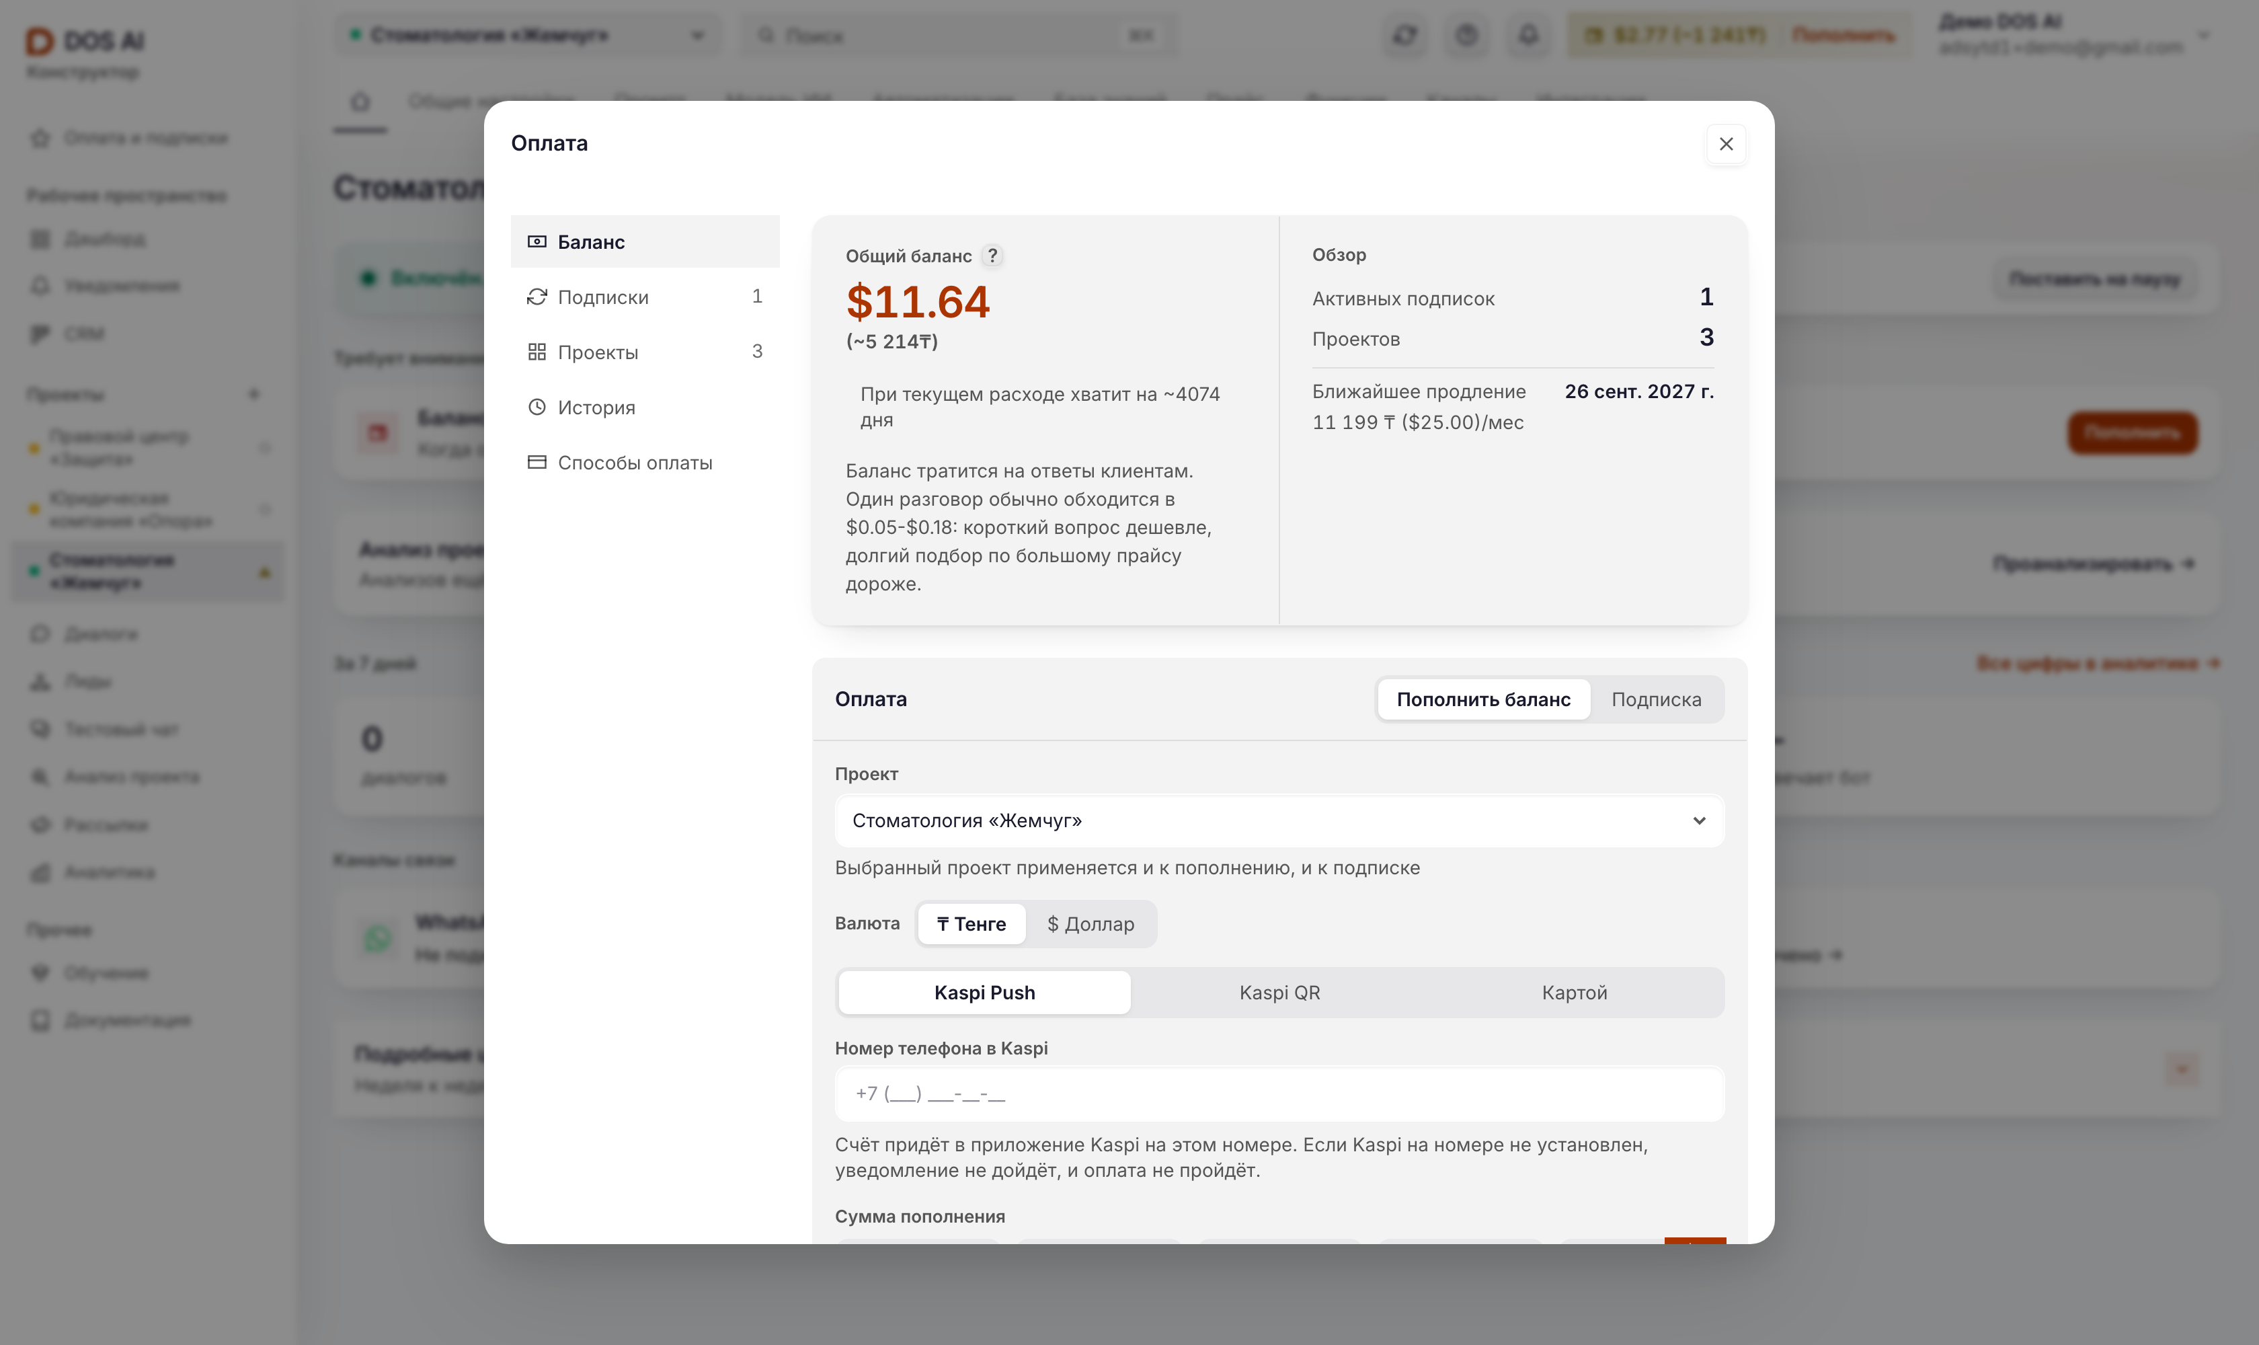
Task: Open the Подписки section
Action: tap(644, 297)
